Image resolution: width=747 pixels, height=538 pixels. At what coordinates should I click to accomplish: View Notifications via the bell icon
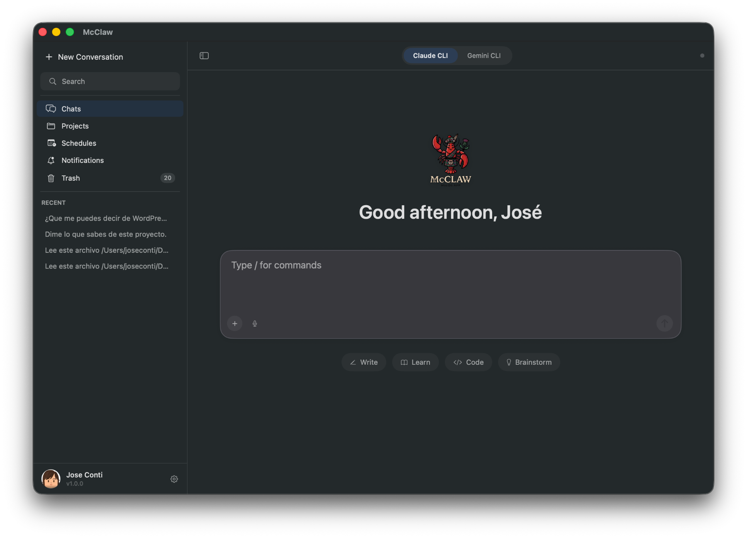coord(51,160)
